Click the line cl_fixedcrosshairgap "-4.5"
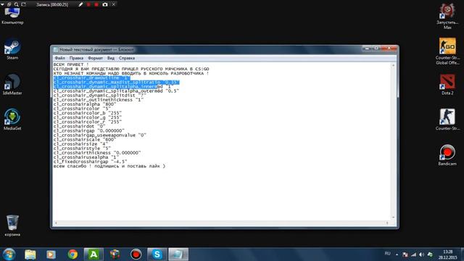 [90, 162]
